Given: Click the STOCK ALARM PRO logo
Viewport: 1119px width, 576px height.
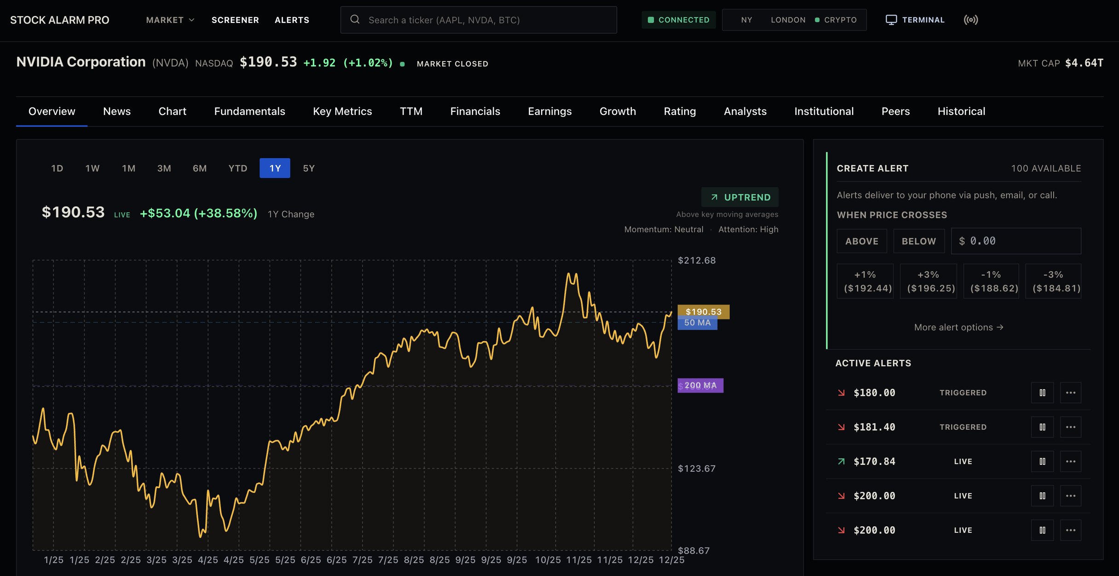Looking at the screenshot, I should click(x=60, y=20).
